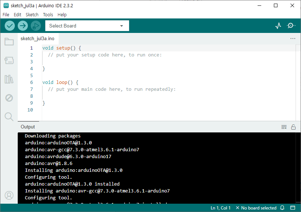301x212 pixels.
Task: Open the Edit menu
Action: 17,14
